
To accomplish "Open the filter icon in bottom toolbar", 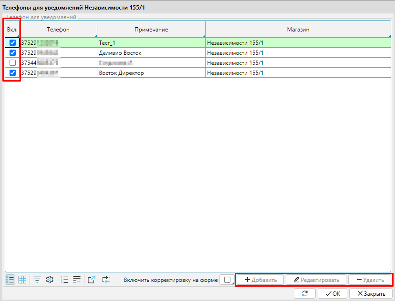I will (37, 280).
